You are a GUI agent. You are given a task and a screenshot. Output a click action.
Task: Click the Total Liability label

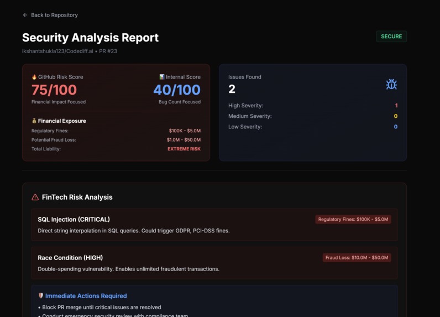(x=46, y=149)
